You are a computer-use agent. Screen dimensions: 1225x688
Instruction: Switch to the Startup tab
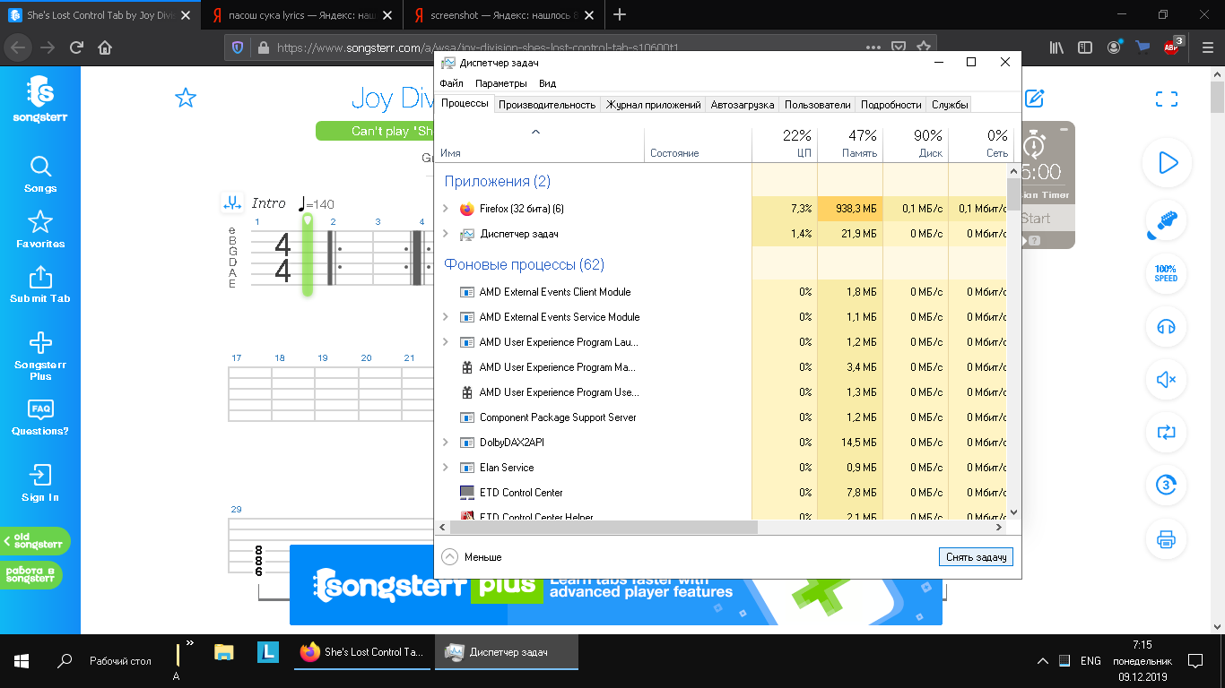743,105
